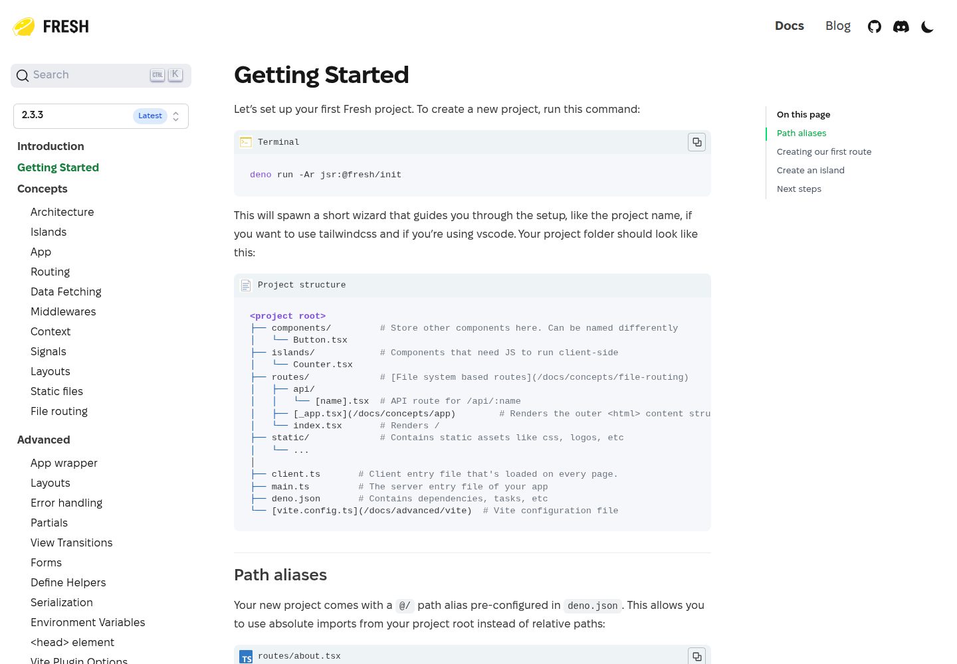Open the View Transitions page
Screen dimensions: 957x664
[72, 542]
